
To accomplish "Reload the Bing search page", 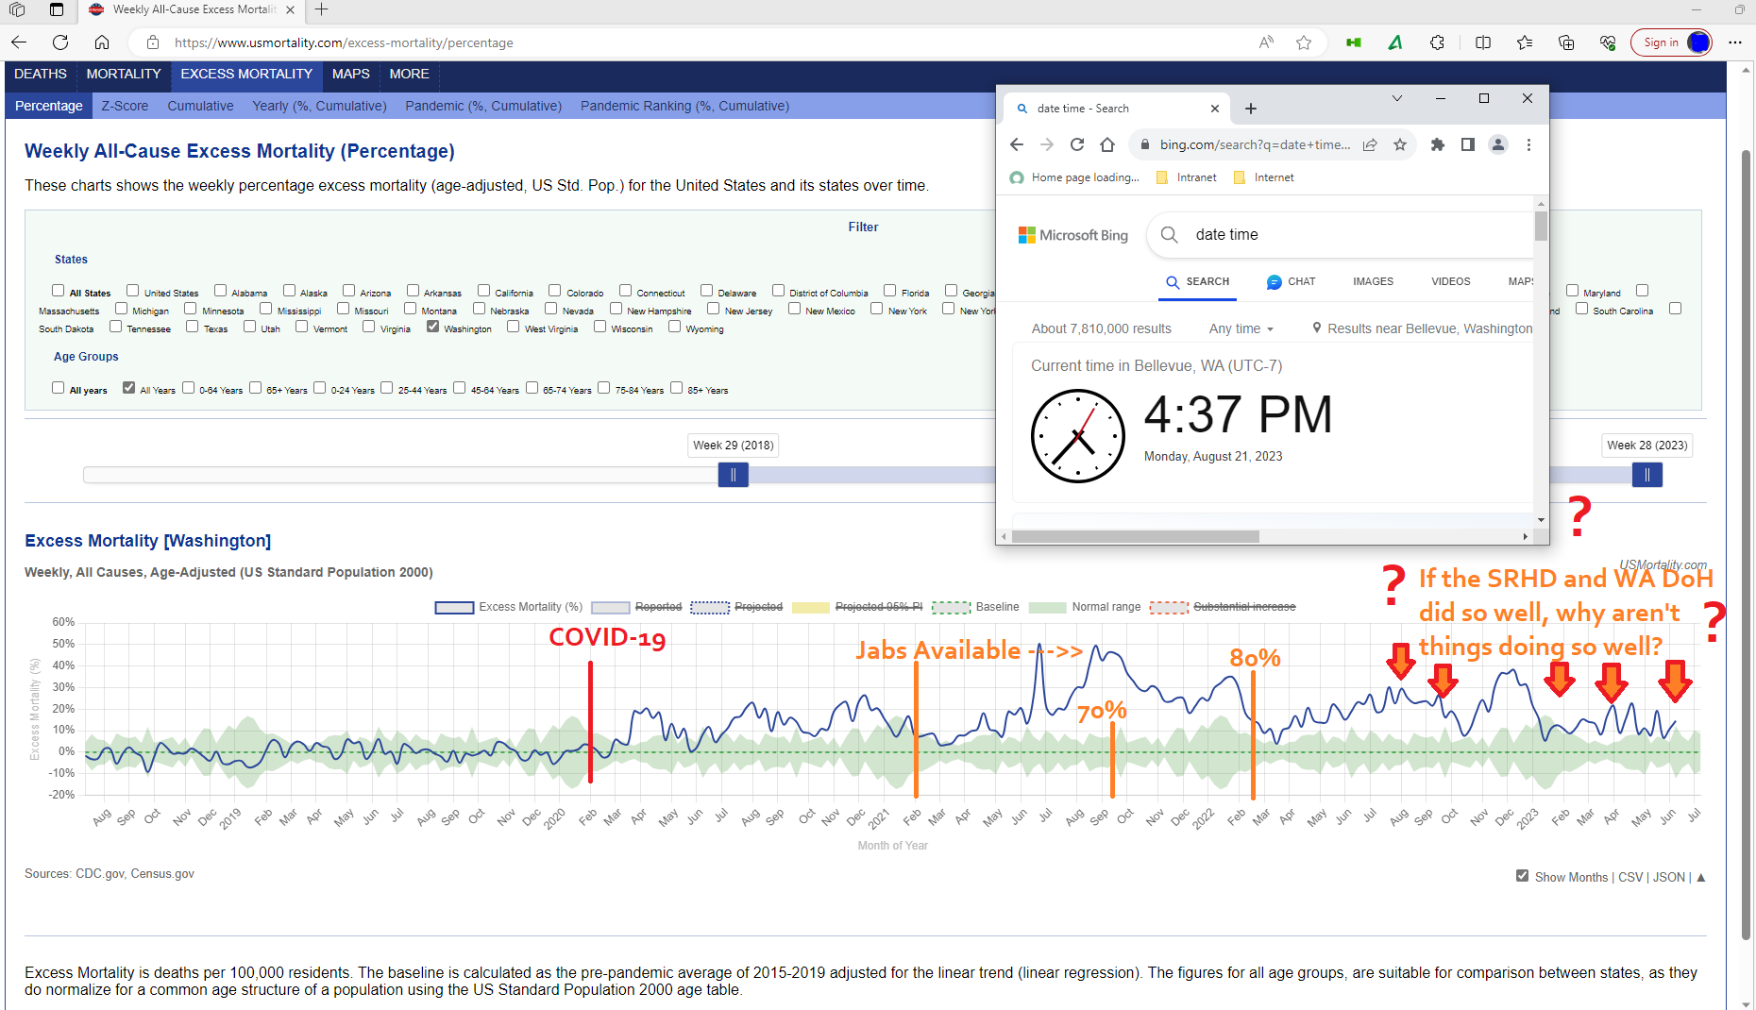I will 1077,144.
